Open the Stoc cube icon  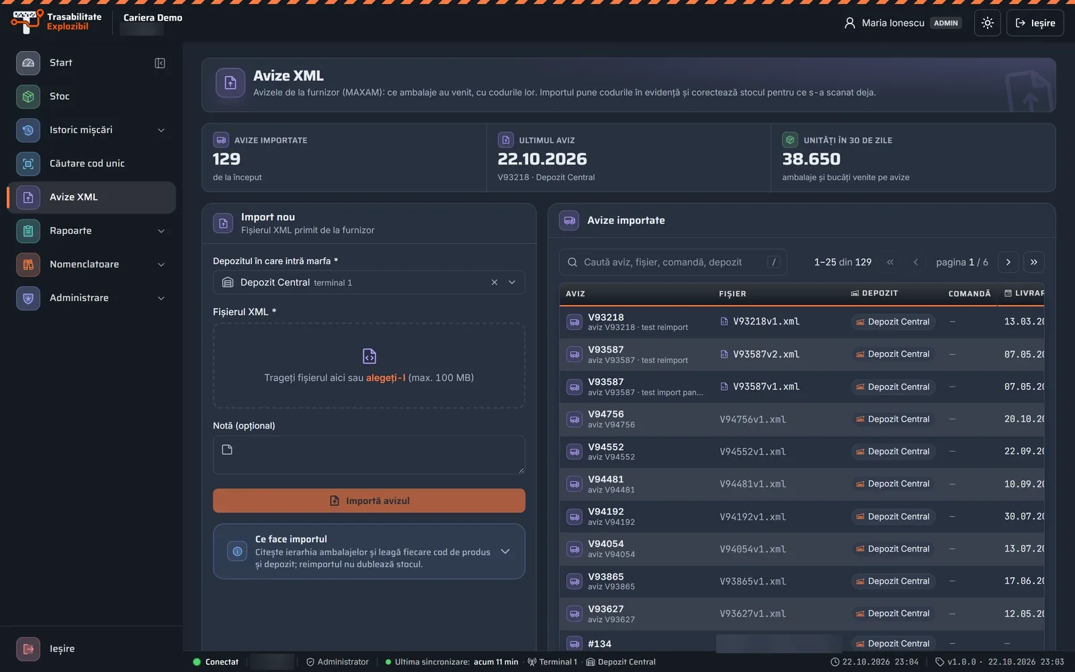point(28,96)
